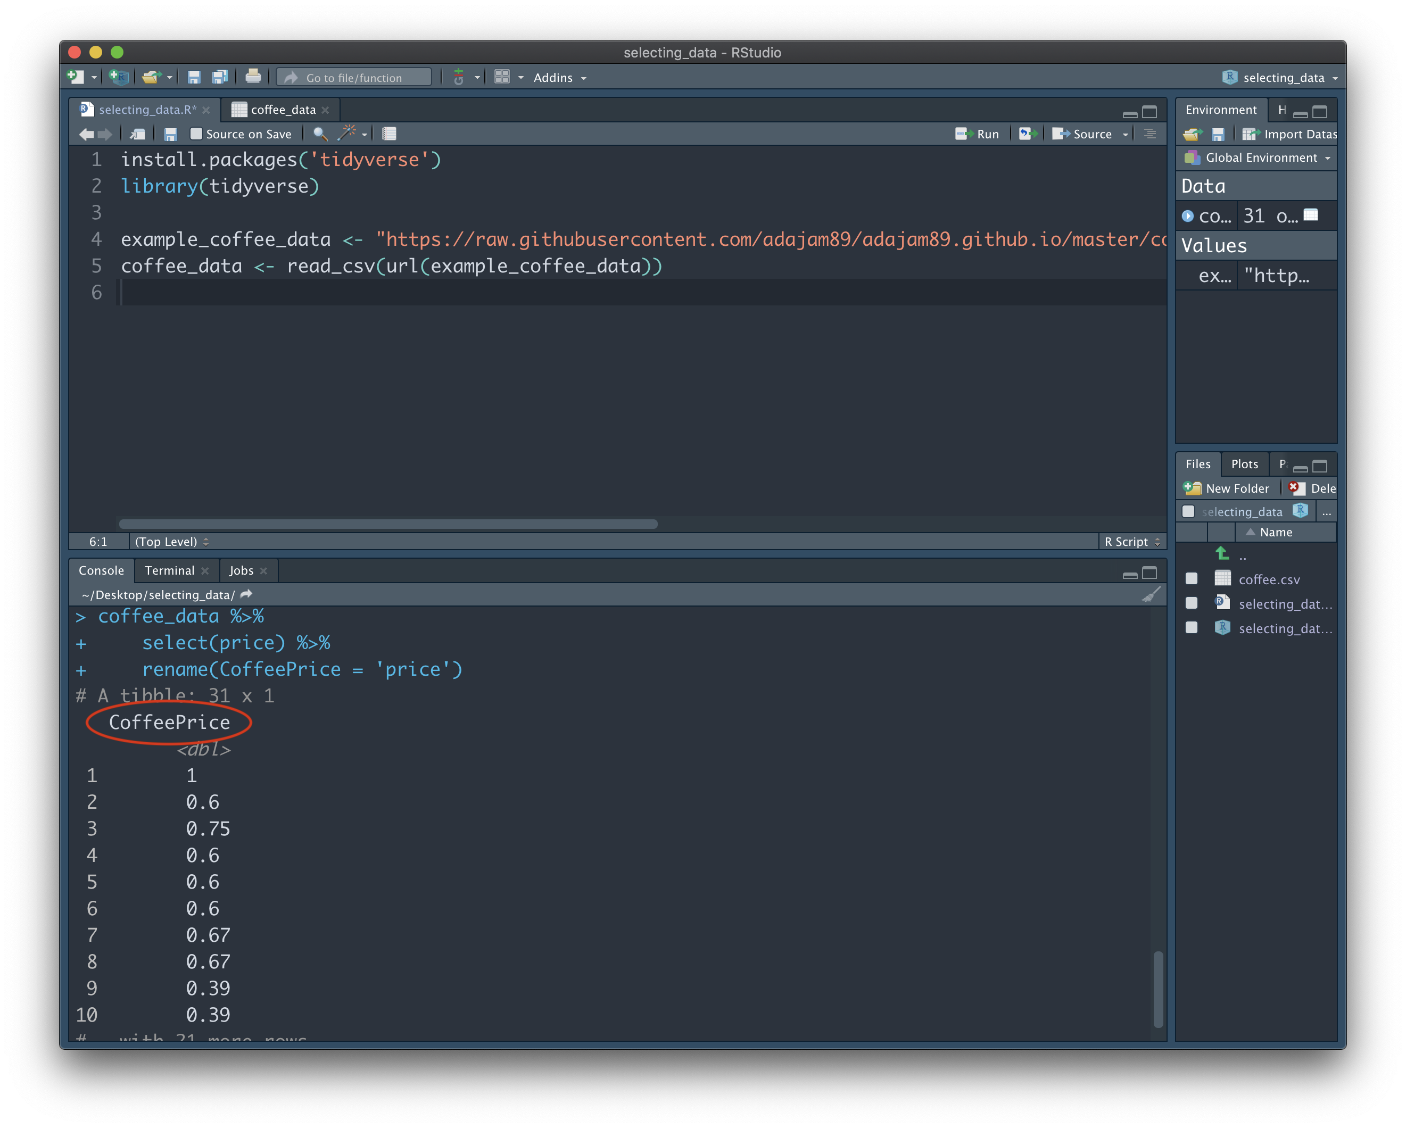View coffee_data using the table grid icon

click(1310, 214)
